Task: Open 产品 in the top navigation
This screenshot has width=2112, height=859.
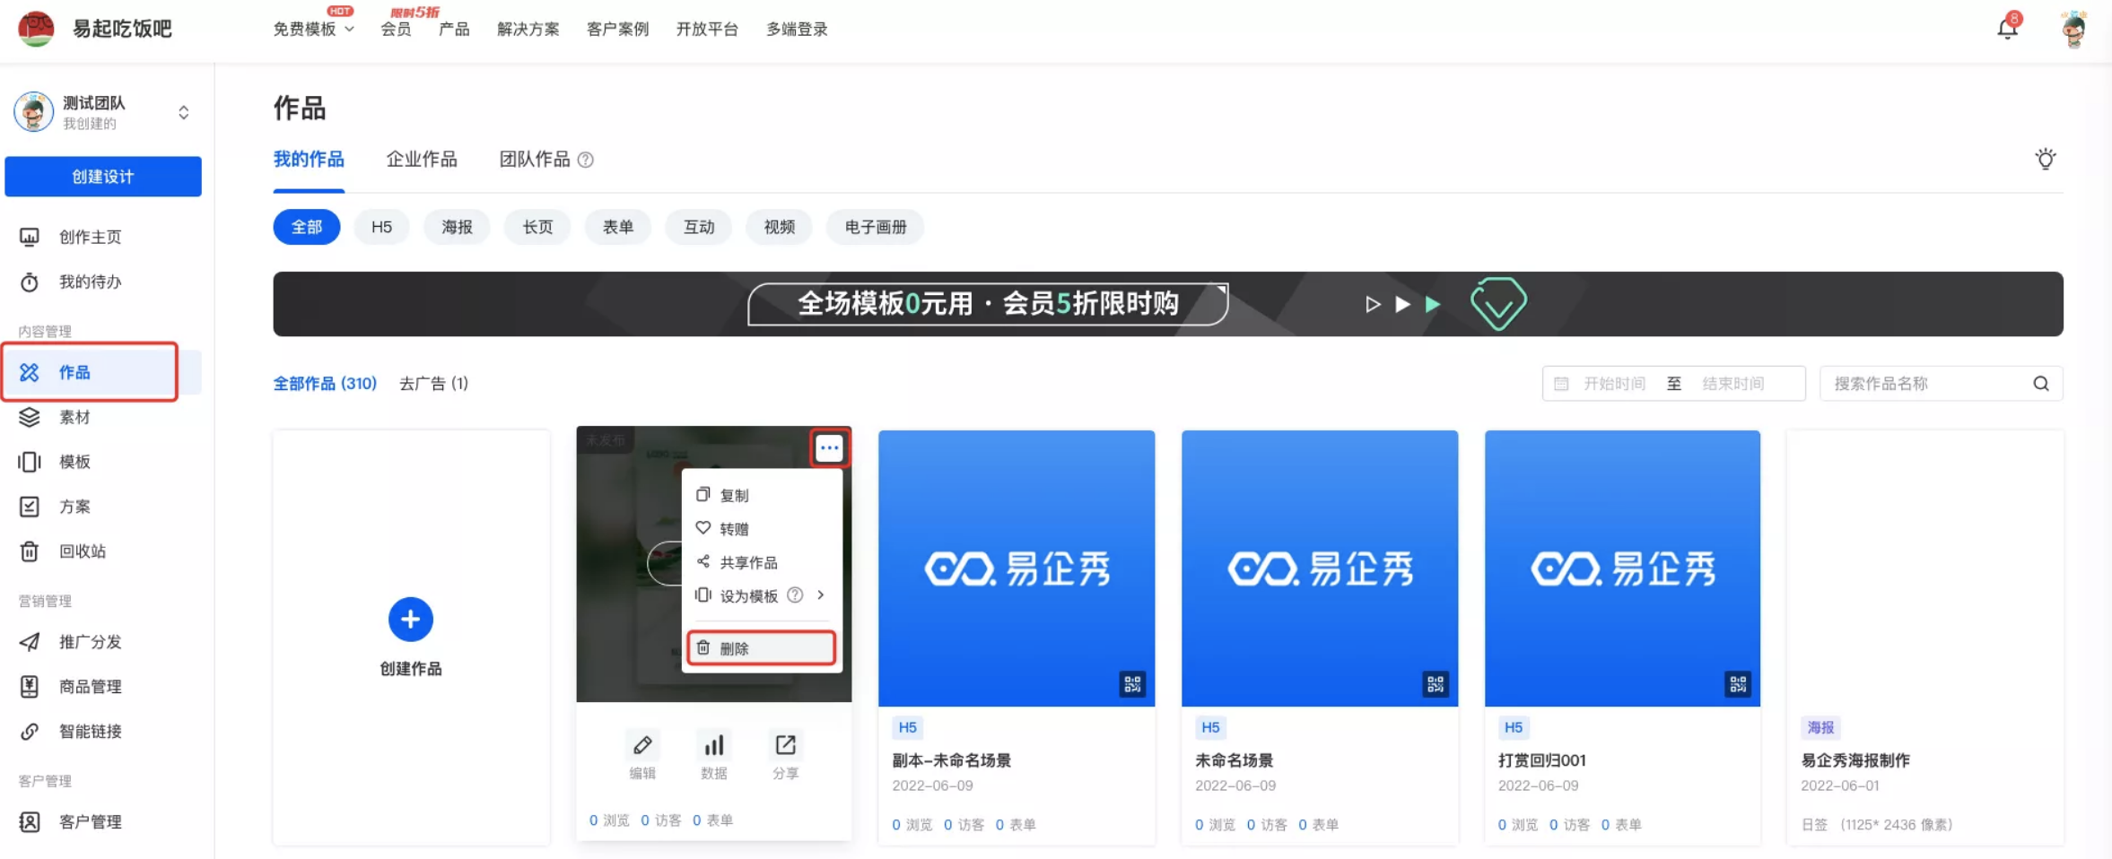Action: pos(454,29)
